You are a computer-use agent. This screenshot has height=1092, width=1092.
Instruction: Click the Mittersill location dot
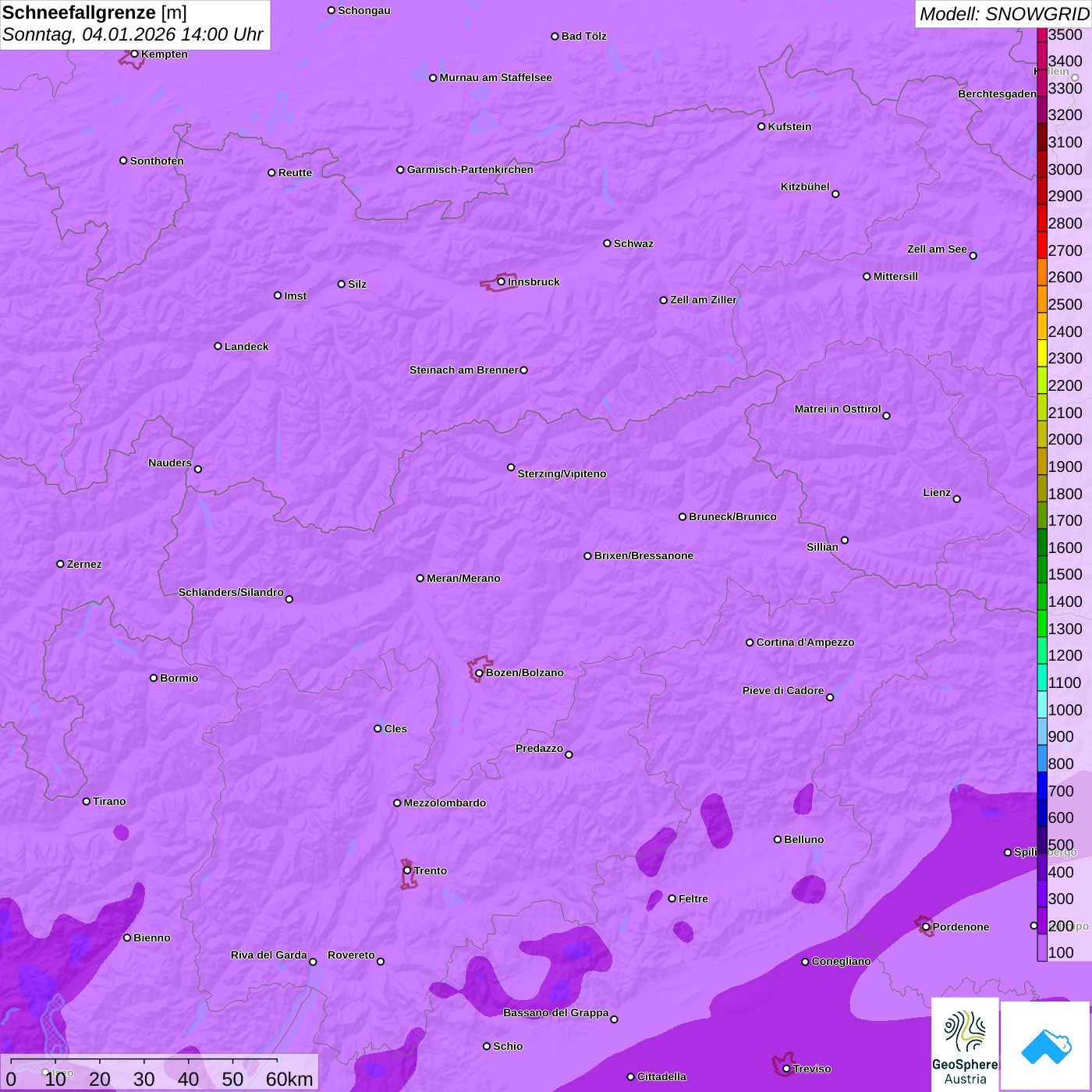click(867, 276)
